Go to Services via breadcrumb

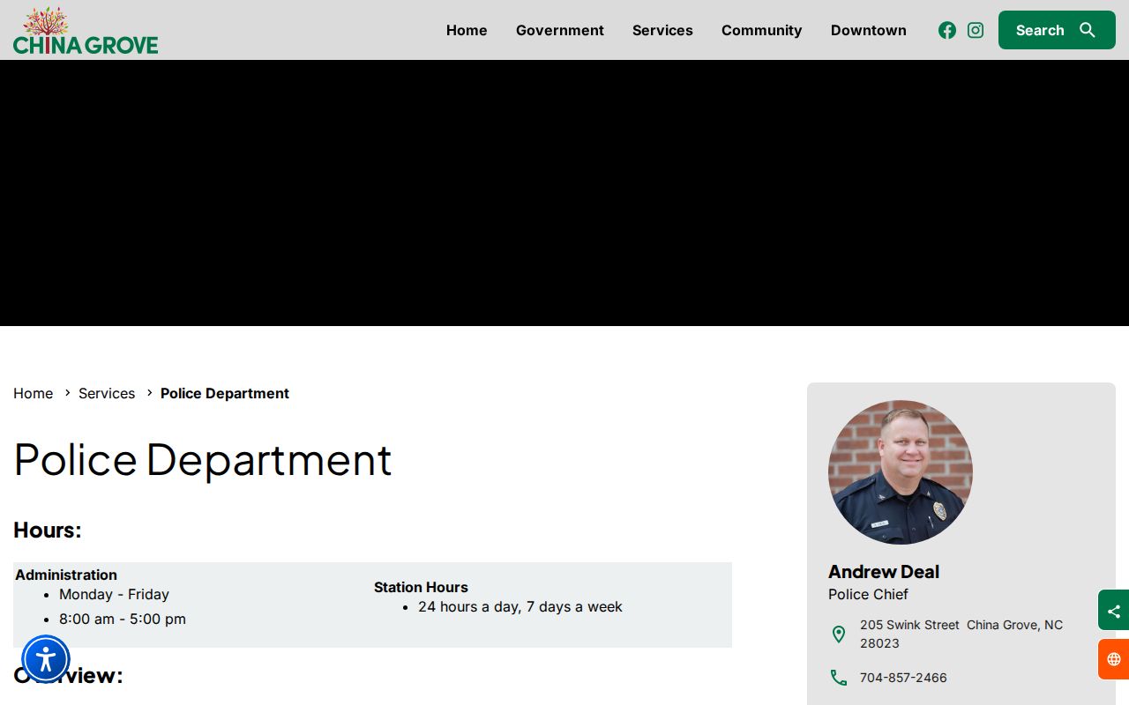click(107, 393)
